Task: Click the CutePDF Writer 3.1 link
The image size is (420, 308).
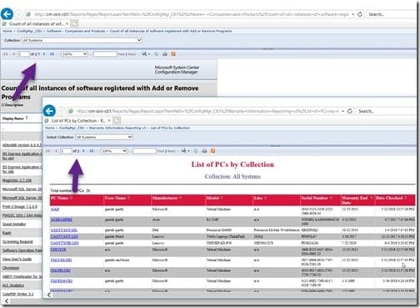Action: point(17,295)
